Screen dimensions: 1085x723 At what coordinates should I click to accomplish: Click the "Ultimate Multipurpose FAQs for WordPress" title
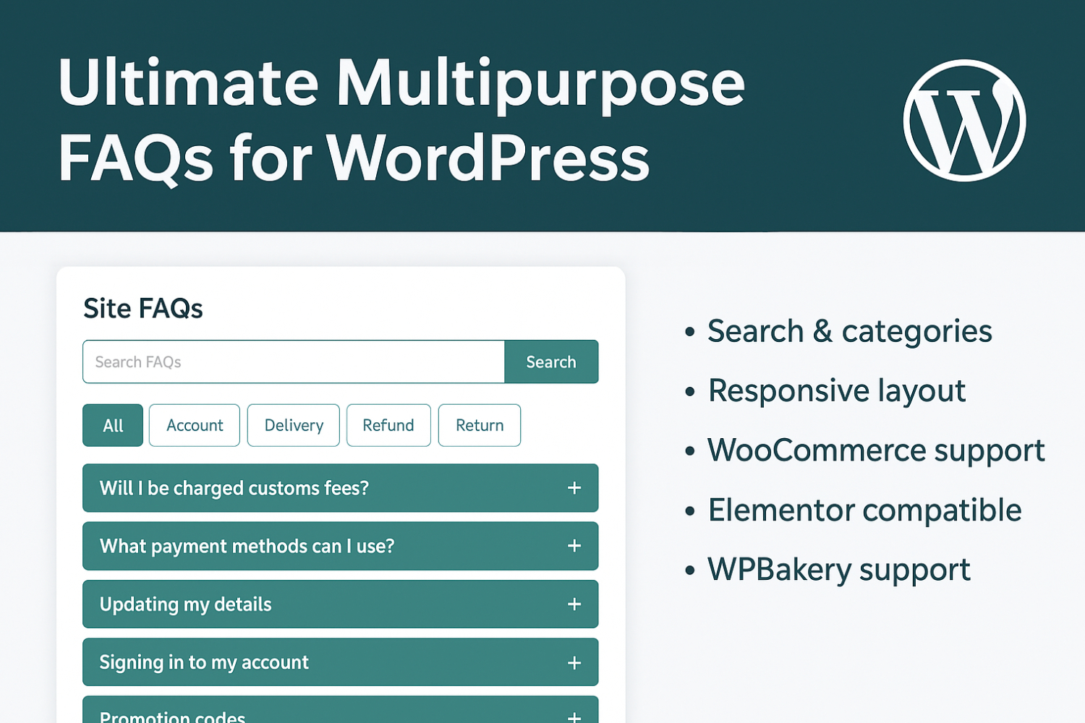coord(401,119)
